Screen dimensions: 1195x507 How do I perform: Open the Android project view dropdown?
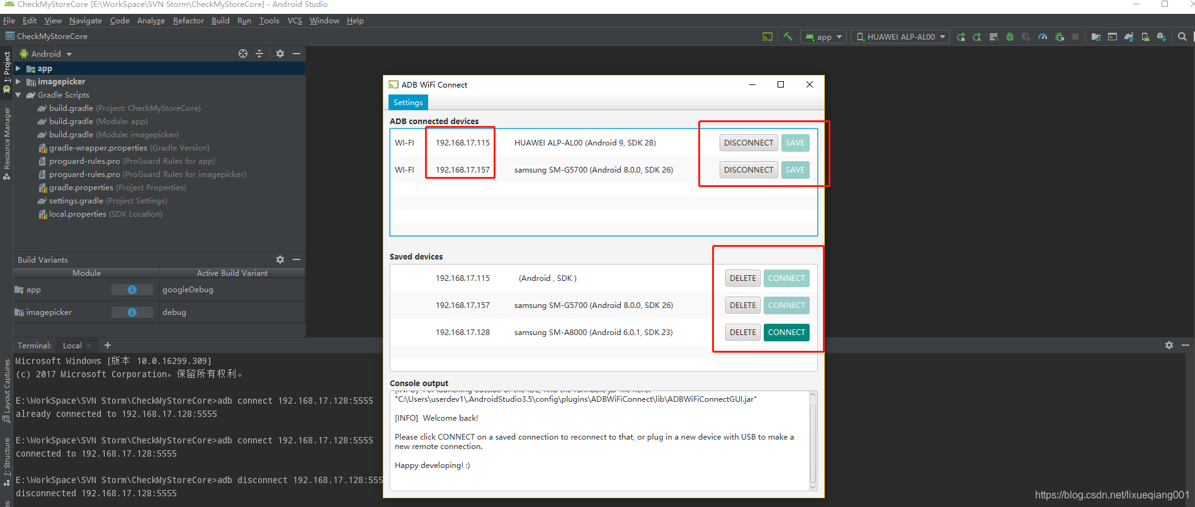[46, 54]
